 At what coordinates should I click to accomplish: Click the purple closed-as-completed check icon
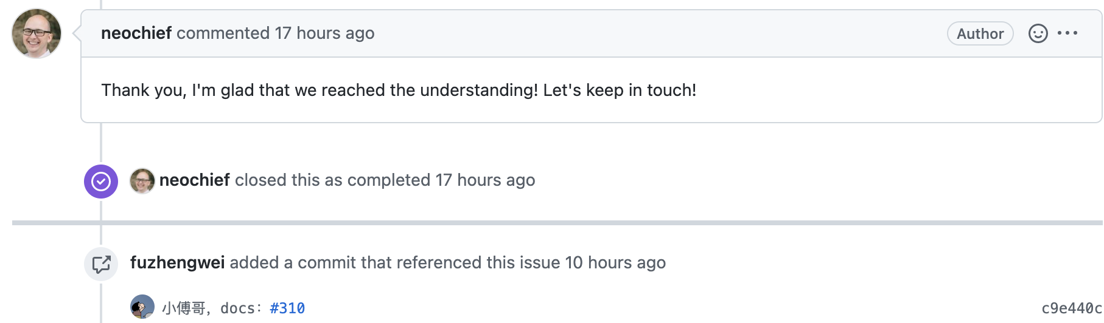(101, 181)
